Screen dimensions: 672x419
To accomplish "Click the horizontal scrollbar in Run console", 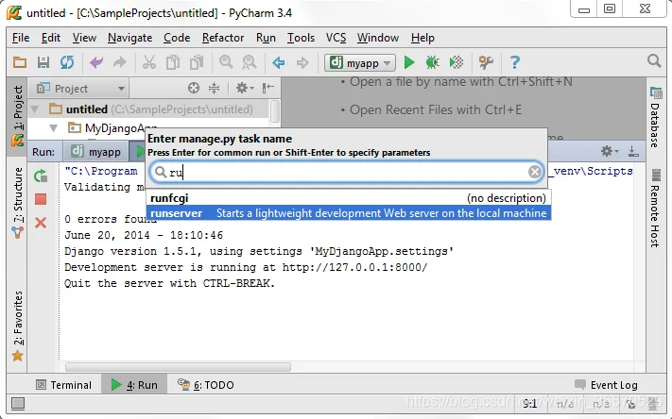I will pos(178,367).
